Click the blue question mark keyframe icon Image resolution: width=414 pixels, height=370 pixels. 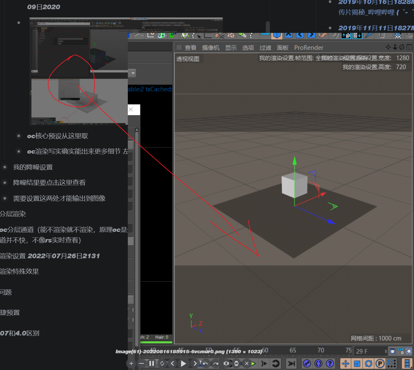(x=330, y=363)
